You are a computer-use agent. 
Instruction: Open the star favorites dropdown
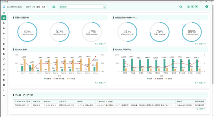(181, 7)
